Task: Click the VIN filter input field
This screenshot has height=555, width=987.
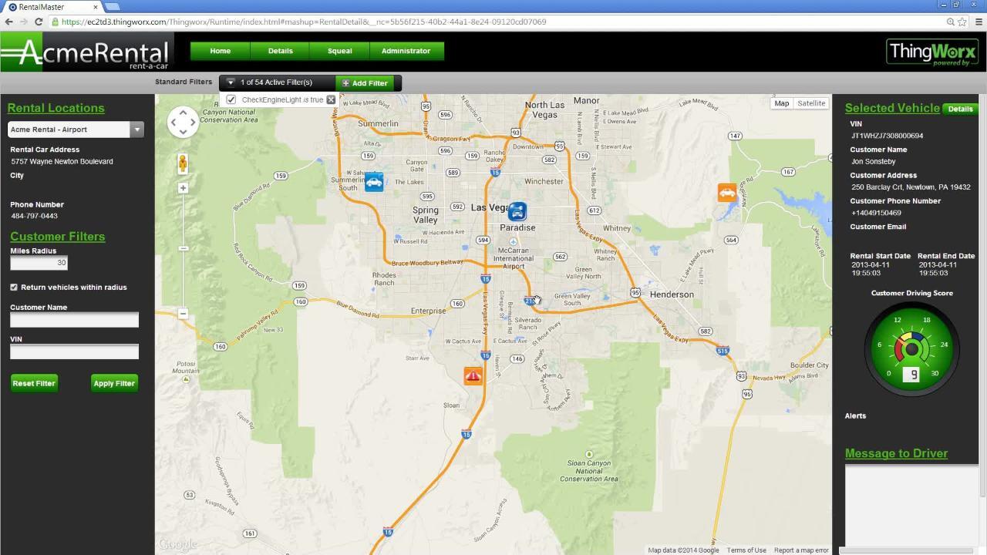Action: [74, 351]
